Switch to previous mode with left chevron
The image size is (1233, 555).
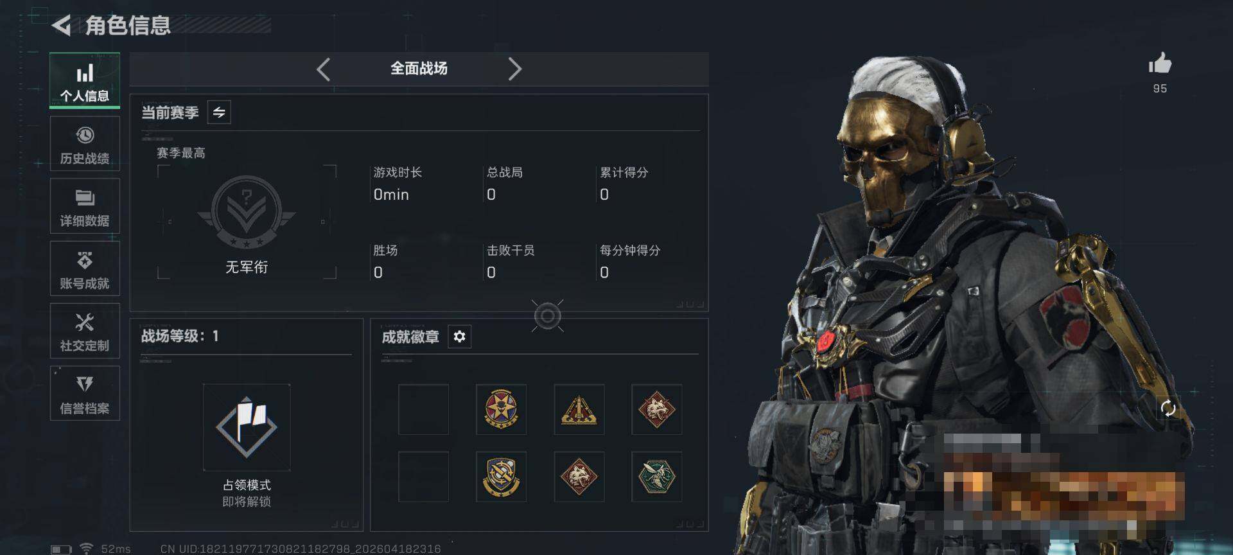(x=324, y=69)
